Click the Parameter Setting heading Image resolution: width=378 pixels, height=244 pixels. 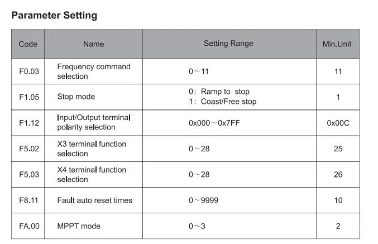54,16
